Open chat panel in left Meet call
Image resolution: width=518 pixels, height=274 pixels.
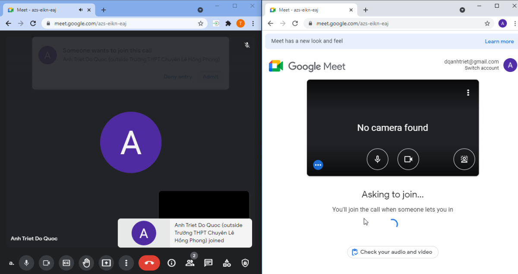pos(208,263)
